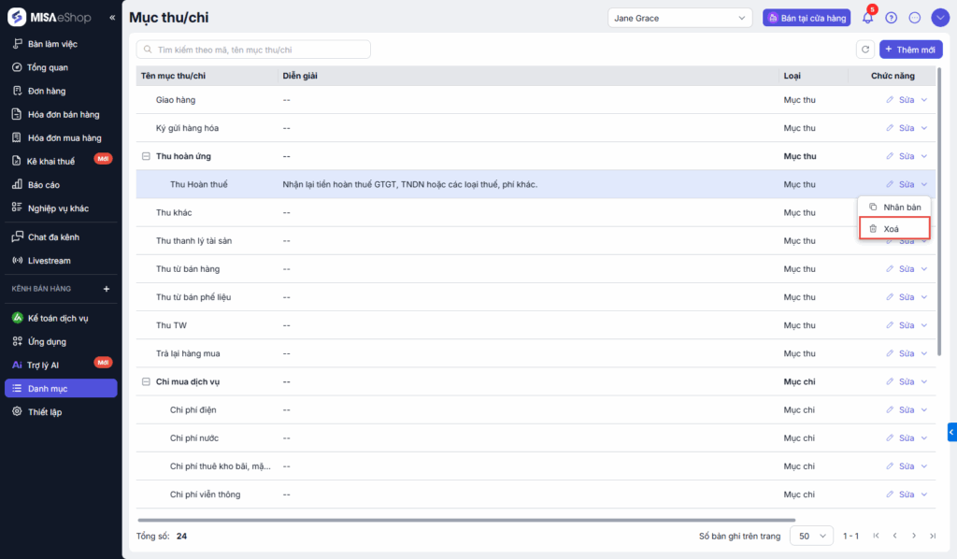Open action chevron in Chi phí nước row
The image size is (957, 559).
[x=924, y=438]
